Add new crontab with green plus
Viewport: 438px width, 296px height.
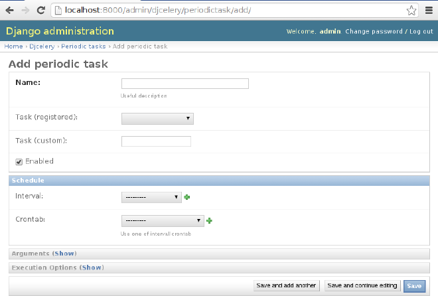(210, 221)
